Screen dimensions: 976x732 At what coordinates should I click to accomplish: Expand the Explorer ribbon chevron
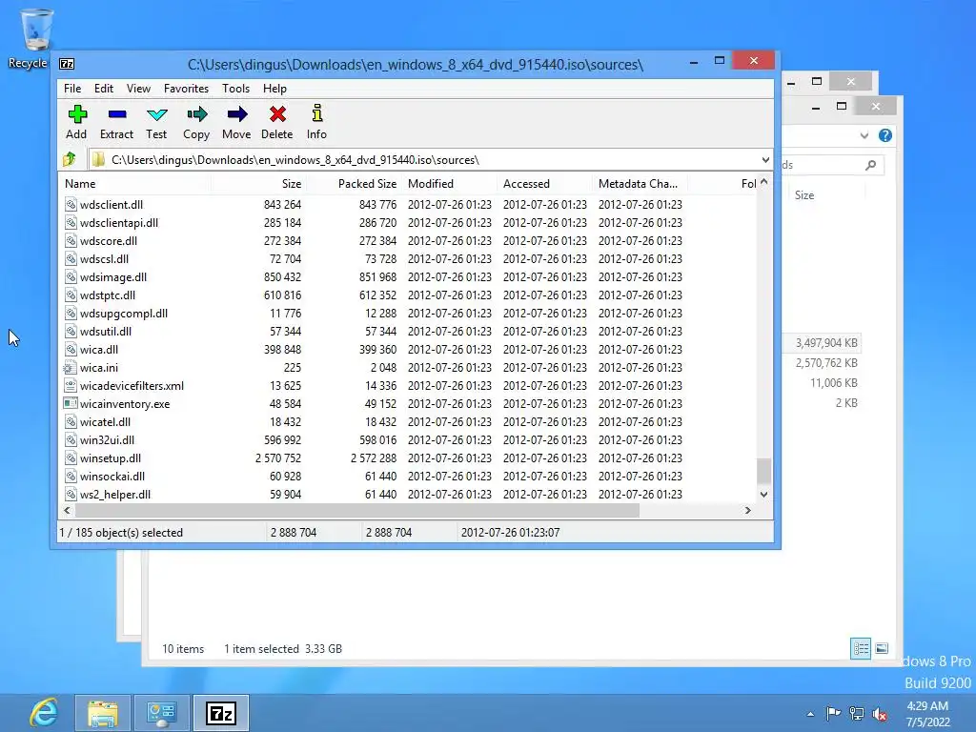point(864,135)
